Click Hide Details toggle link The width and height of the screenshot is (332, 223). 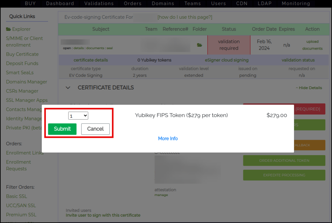[x=309, y=88]
